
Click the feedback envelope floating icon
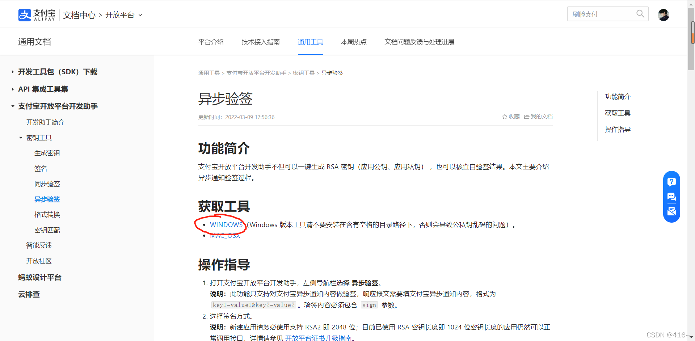tap(671, 211)
